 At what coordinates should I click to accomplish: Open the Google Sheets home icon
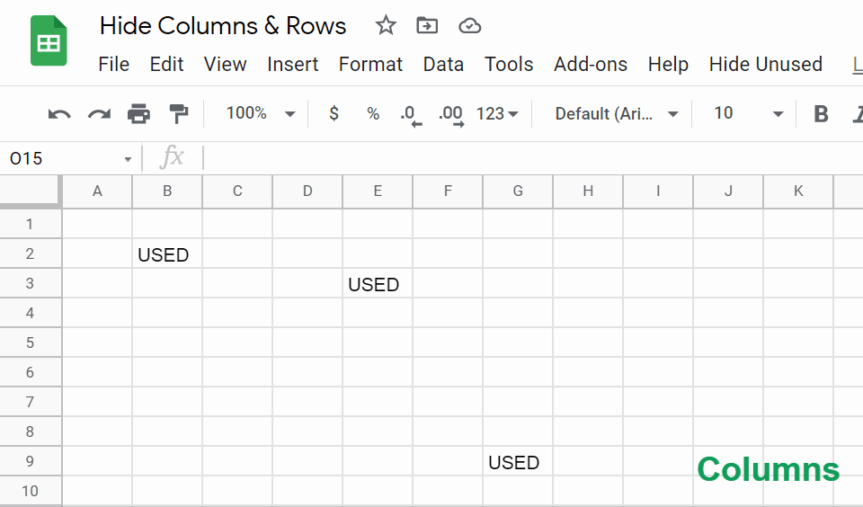[x=49, y=40]
